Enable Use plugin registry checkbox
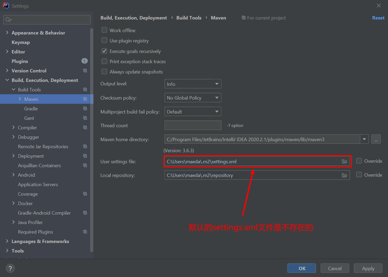 104,40
